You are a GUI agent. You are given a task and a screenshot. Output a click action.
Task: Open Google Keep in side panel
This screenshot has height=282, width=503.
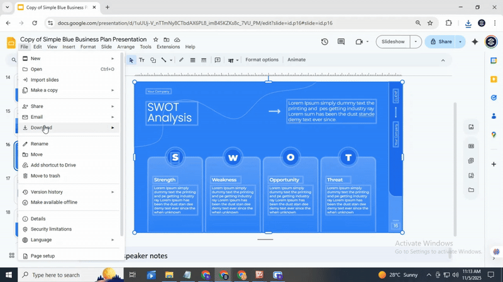494,79
